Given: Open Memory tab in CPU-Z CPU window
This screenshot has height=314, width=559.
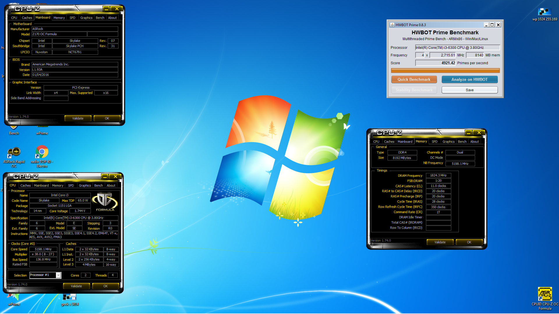Looking at the screenshot, I should [x=58, y=185].
